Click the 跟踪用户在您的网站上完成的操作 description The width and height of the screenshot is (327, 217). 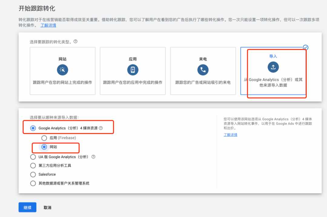[62, 83]
